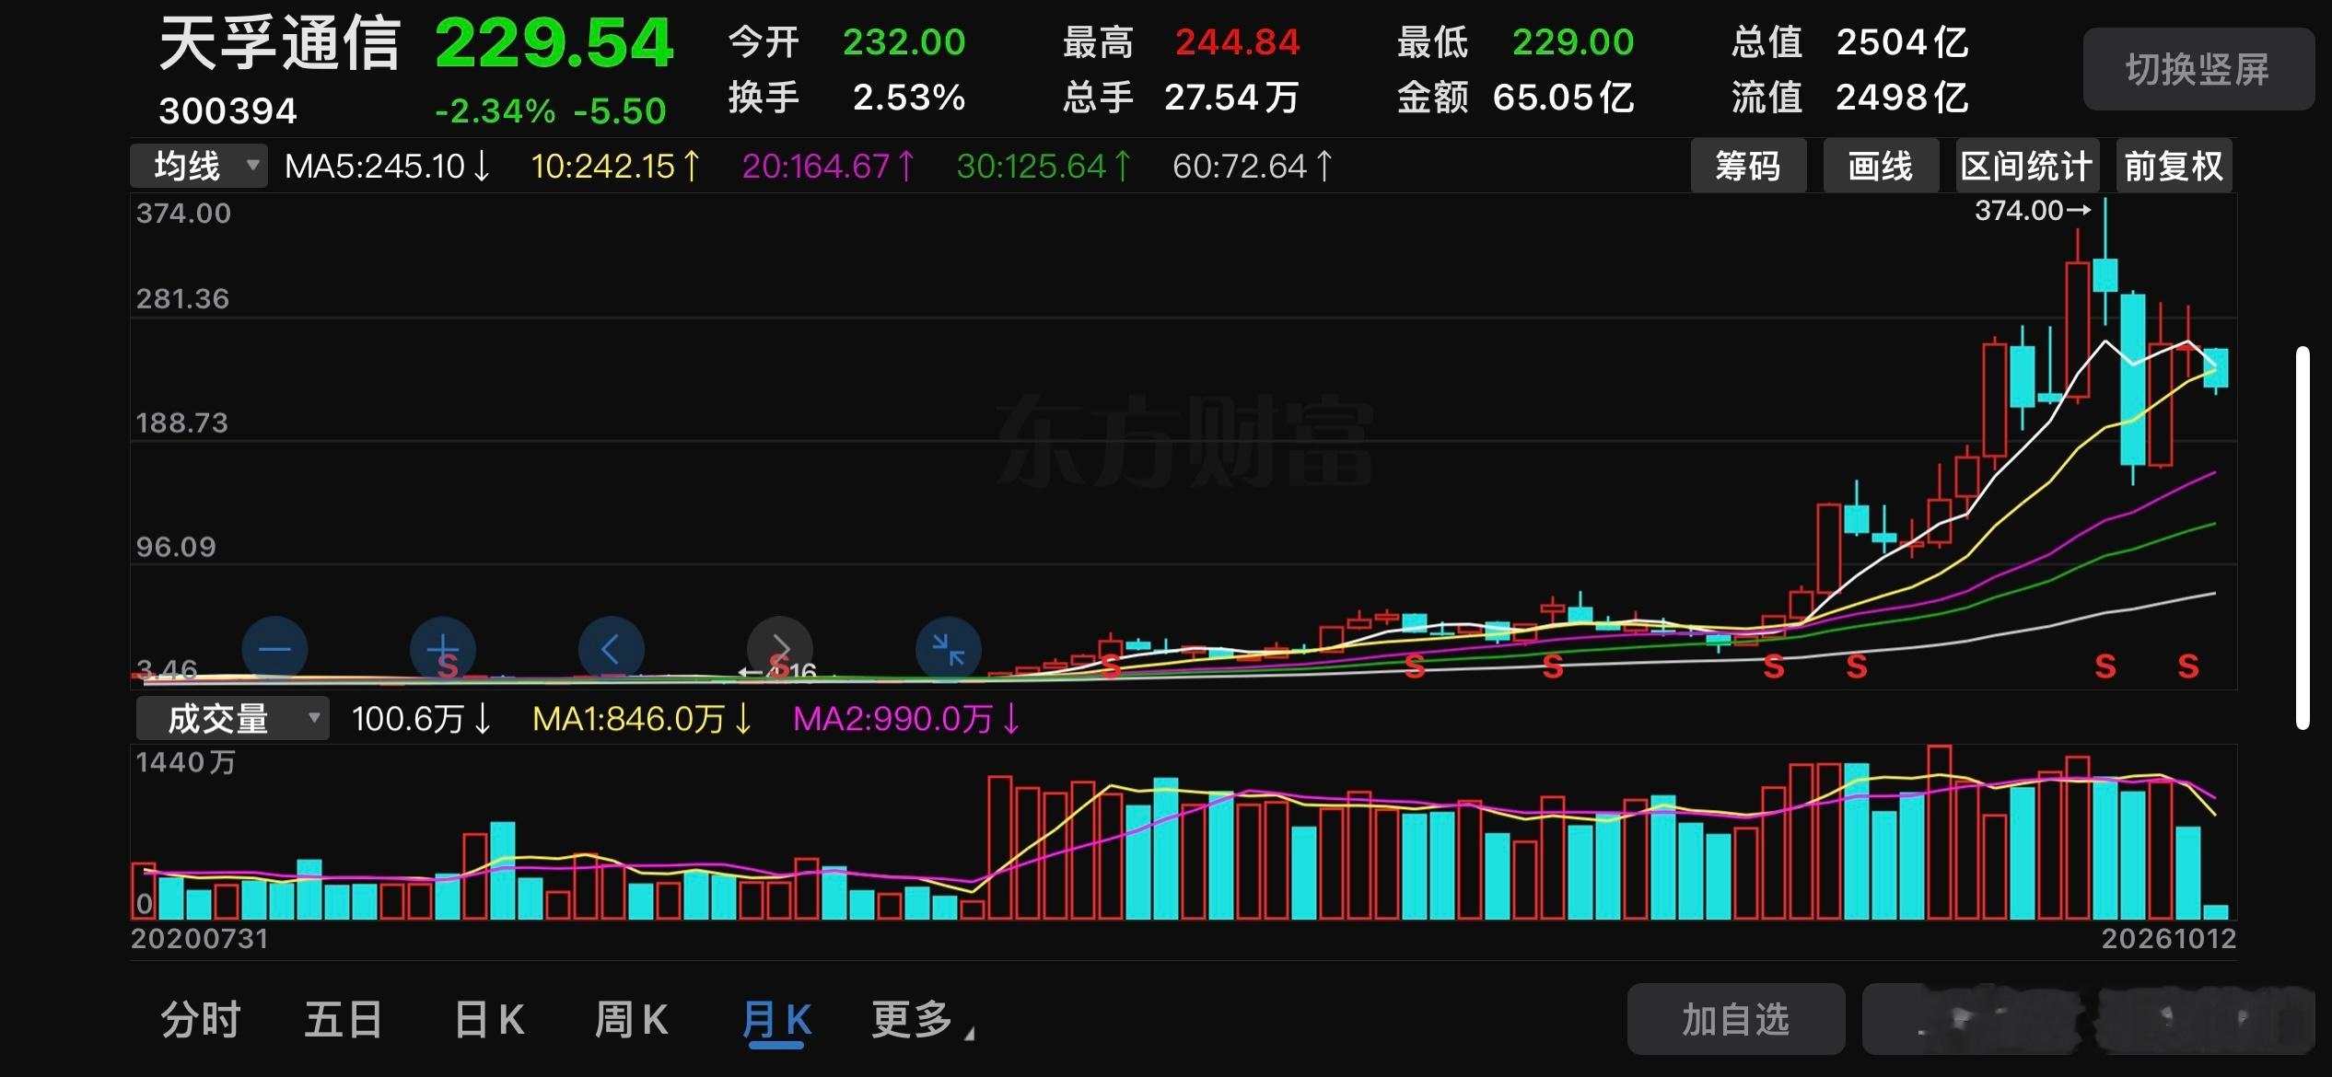
Task: Click the vertical scrollbar at right edge
Action: click(2303, 538)
